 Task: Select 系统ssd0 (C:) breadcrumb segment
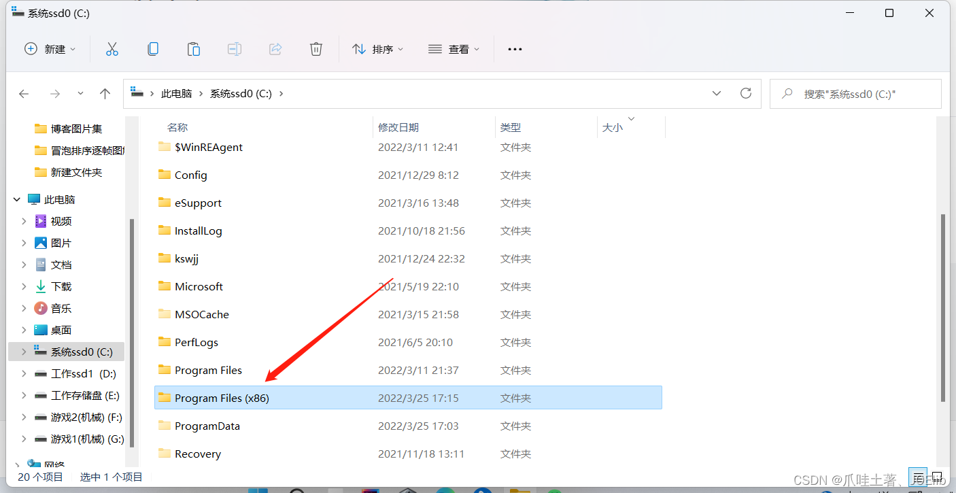(x=241, y=94)
